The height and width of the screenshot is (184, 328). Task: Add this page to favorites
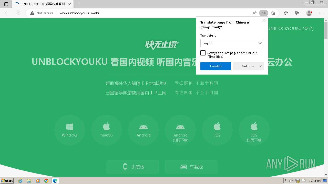point(273,13)
